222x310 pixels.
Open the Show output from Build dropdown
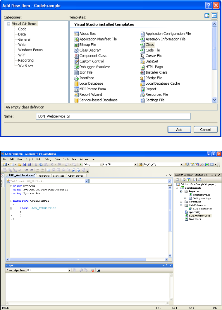click(x=69, y=270)
